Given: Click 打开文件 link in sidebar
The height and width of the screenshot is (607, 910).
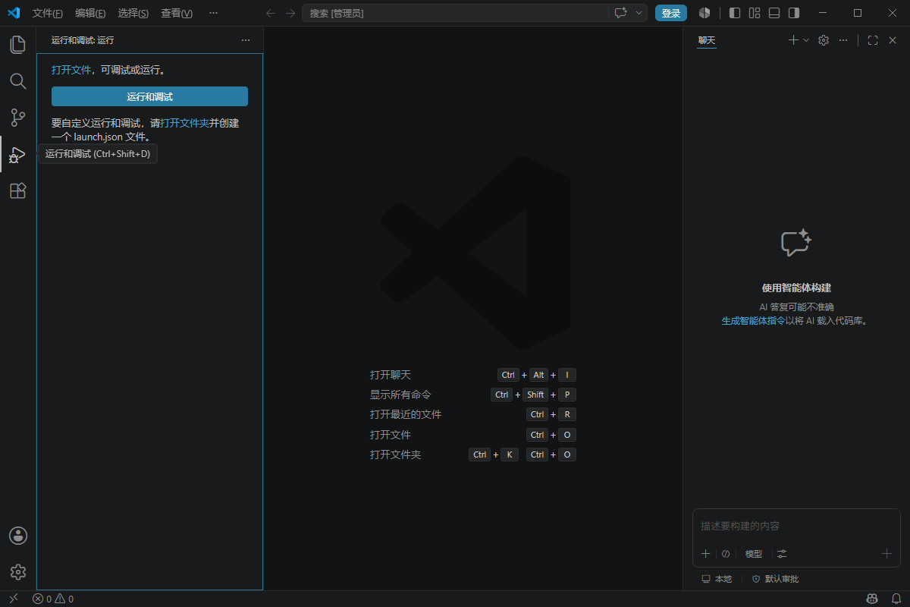Looking at the screenshot, I should click(71, 70).
